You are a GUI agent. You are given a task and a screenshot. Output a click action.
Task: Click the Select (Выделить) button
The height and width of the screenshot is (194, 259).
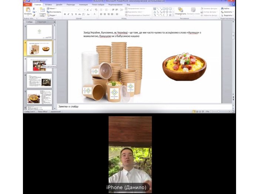[x=226, y=15]
